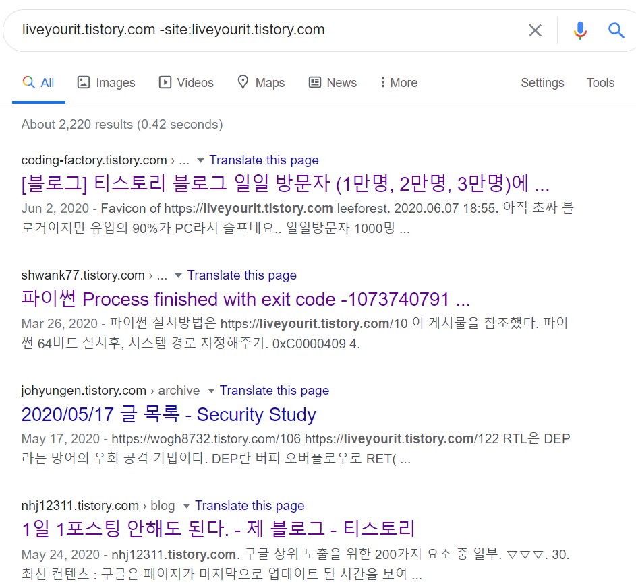Image resolution: width=636 pixels, height=588 pixels.
Task: Submit search with the blue magnifier icon
Action: coord(616,30)
